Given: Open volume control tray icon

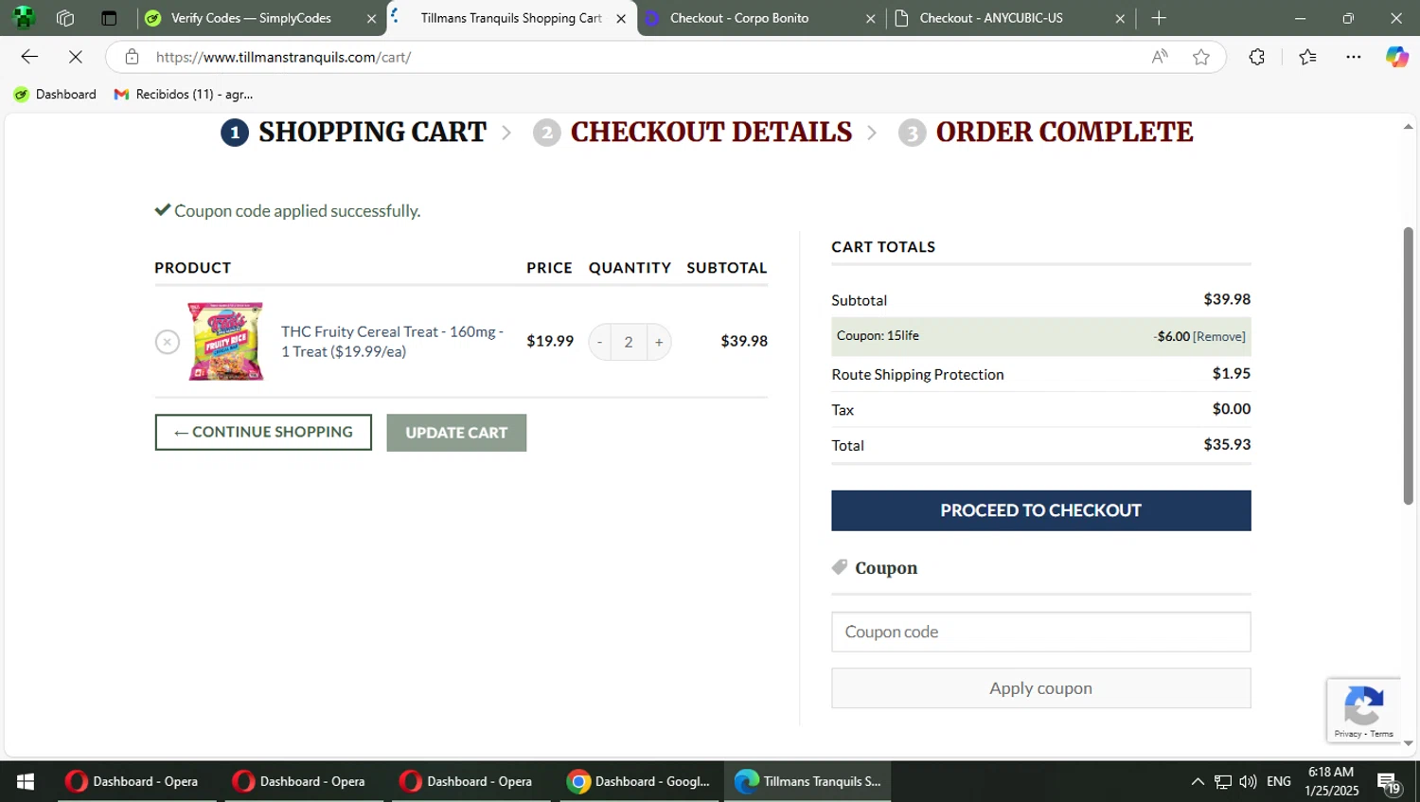Looking at the screenshot, I should click(x=1249, y=781).
